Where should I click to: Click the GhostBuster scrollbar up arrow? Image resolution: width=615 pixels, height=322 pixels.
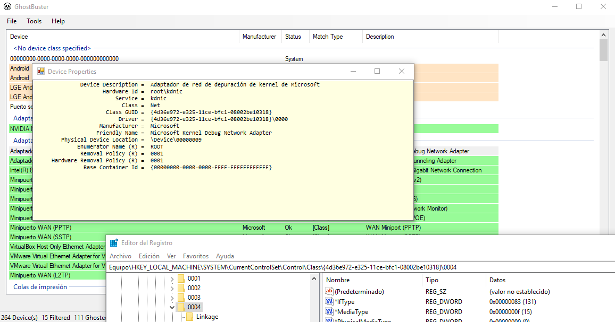coord(603,35)
